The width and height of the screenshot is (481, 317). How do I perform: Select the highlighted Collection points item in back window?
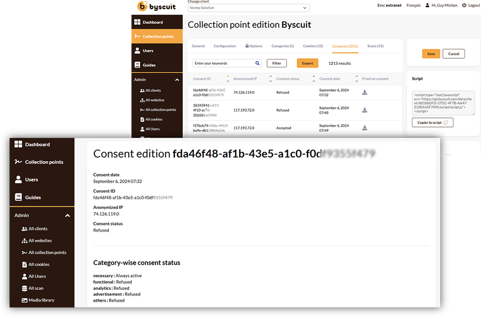coord(157,37)
